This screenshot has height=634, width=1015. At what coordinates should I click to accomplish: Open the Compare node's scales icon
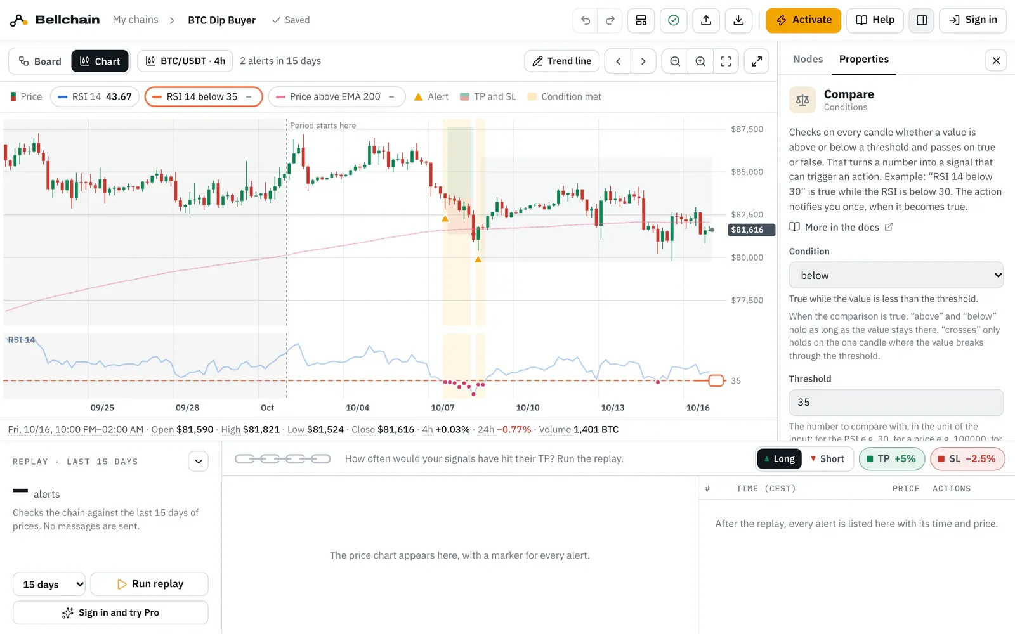(802, 100)
